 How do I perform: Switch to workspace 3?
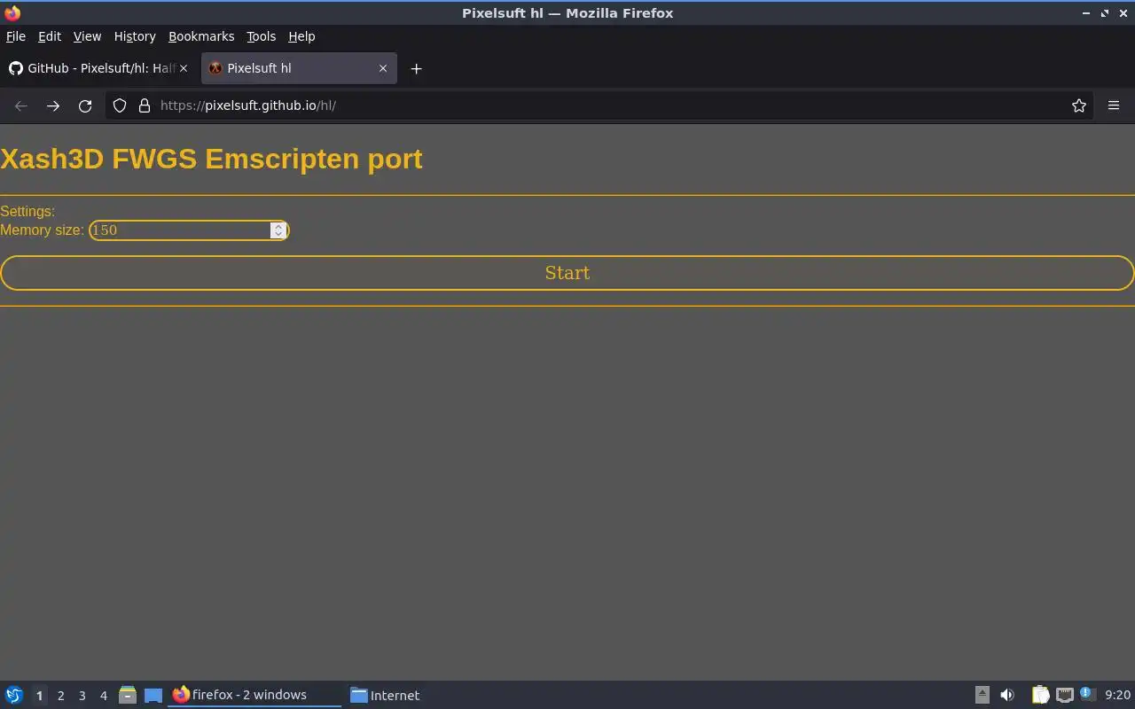tap(82, 696)
